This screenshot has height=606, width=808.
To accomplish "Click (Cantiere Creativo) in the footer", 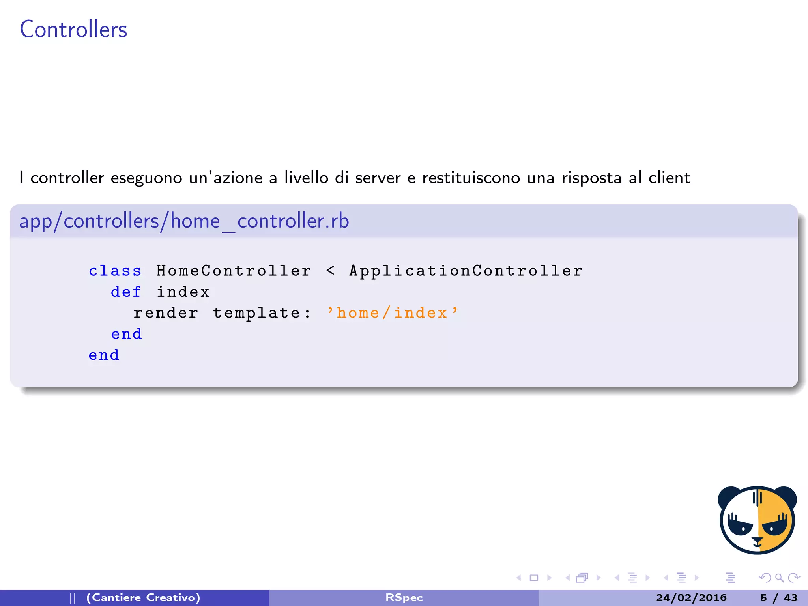I will [x=143, y=598].
